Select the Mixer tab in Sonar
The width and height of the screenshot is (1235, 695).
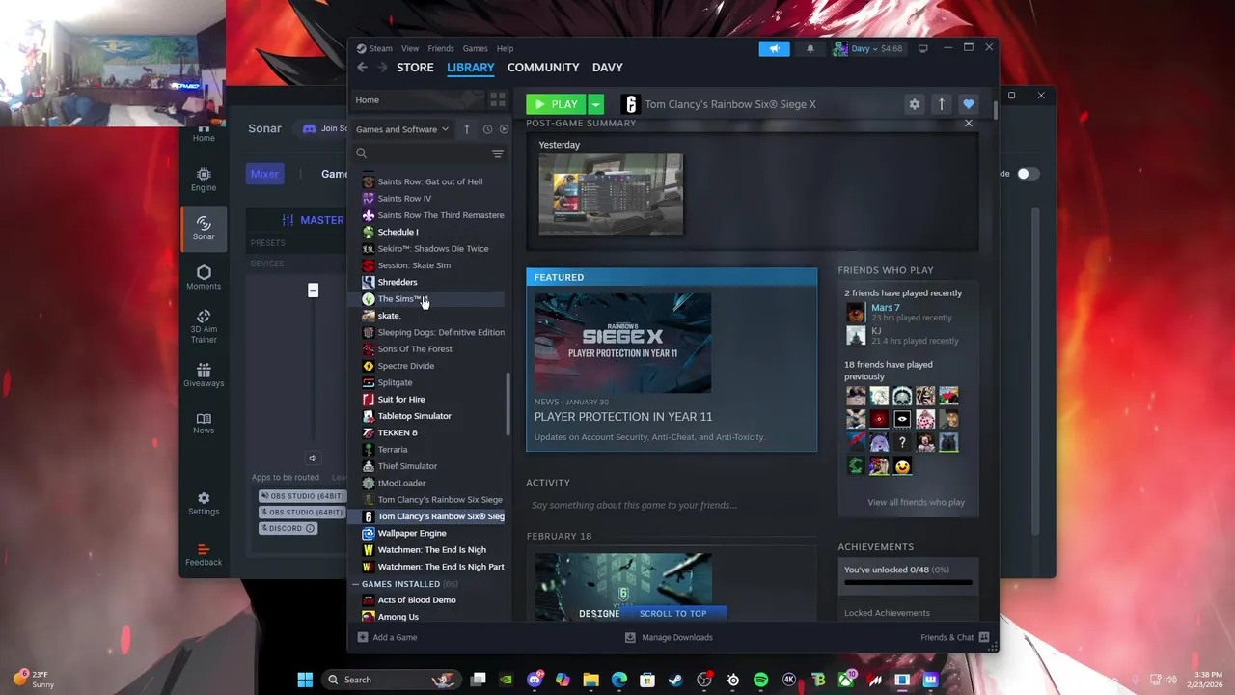[264, 174]
